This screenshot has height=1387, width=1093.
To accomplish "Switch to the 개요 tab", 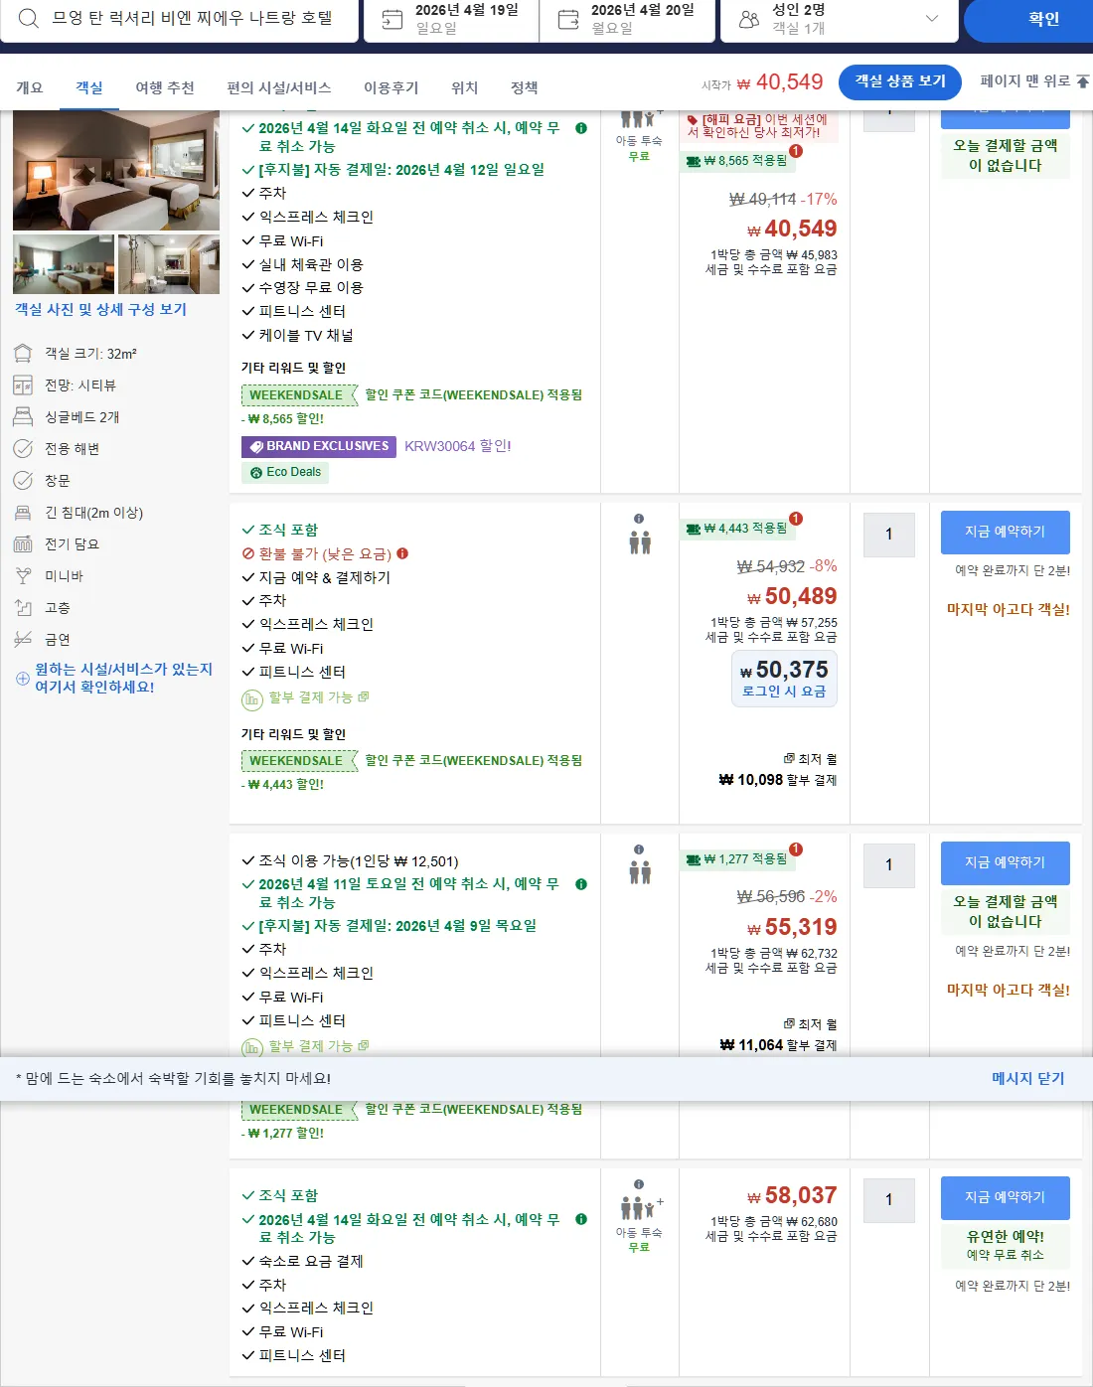I will [30, 87].
